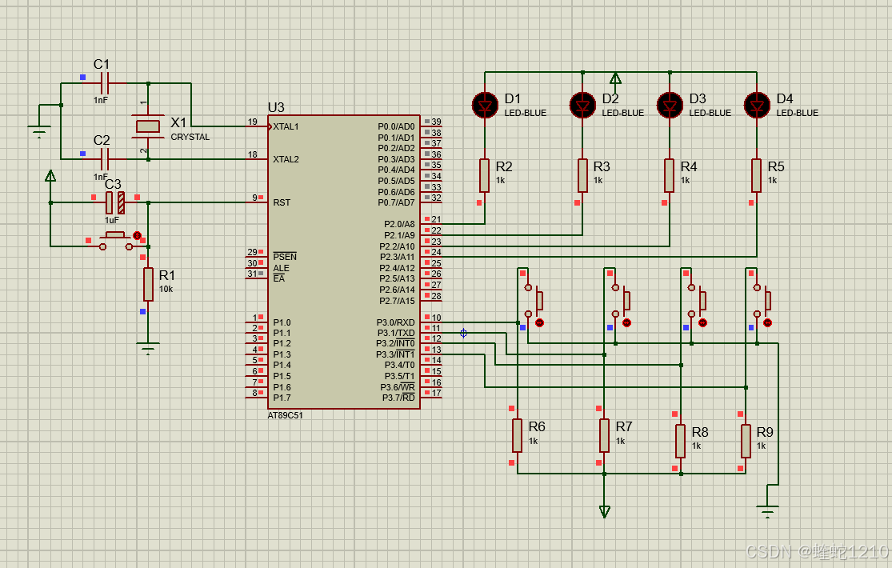Click resistor R5 body
The height and width of the screenshot is (568, 892).
756,175
